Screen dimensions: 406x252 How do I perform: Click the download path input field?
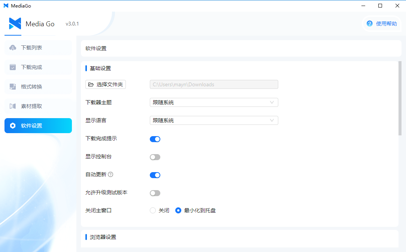pyautogui.click(x=213, y=84)
